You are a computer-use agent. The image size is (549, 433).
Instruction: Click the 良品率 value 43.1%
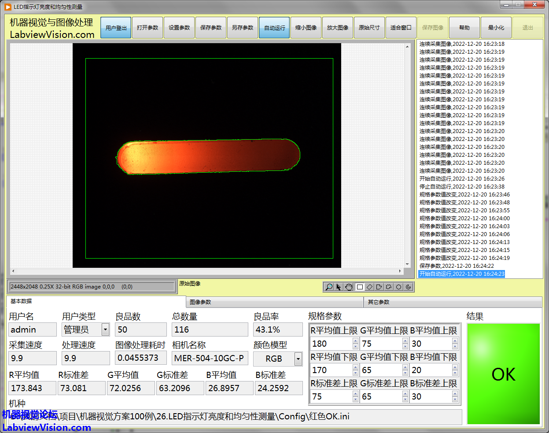pos(278,329)
